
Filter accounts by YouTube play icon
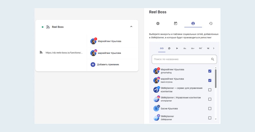coord(177,48)
